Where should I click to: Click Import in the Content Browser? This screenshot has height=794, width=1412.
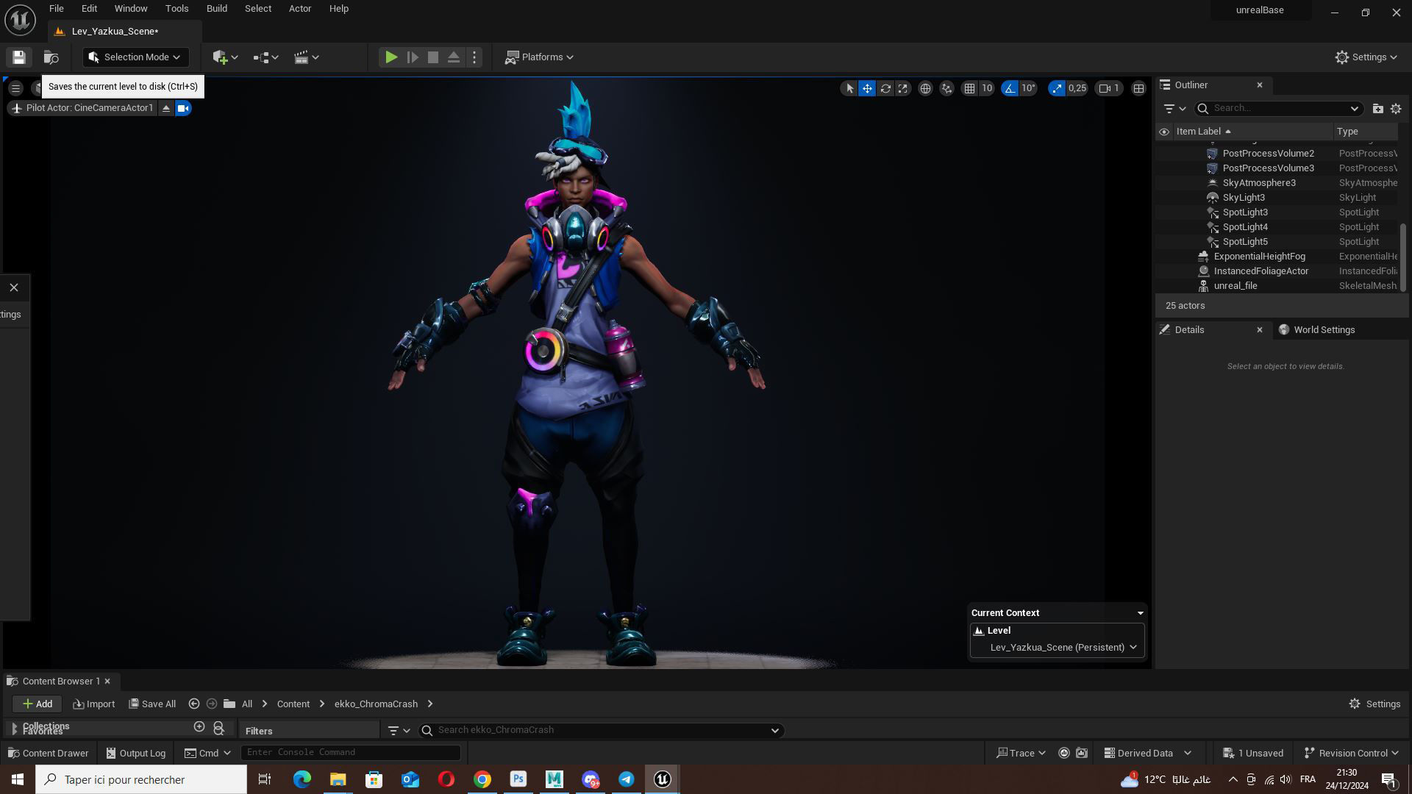point(93,704)
